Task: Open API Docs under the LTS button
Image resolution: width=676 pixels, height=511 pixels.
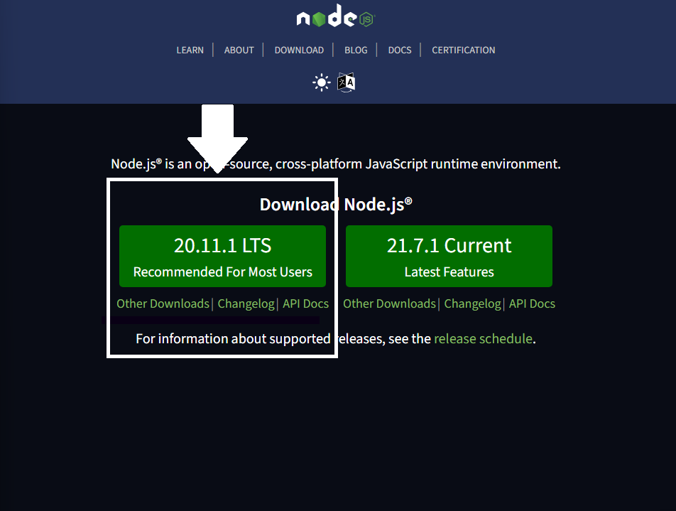Action: click(x=305, y=304)
